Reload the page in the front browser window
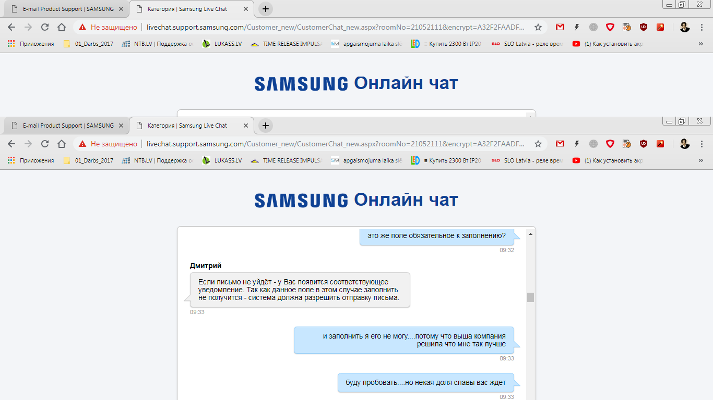This screenshot has height=400, width=713. pos(45,144)
